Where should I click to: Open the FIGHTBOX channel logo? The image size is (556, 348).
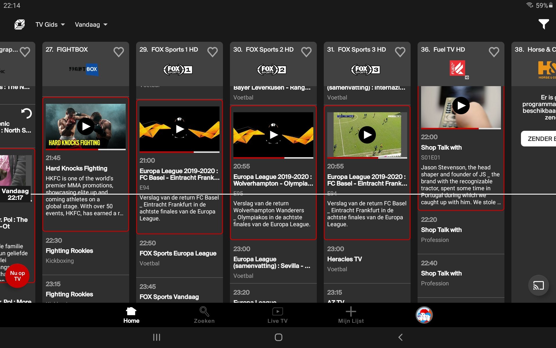point(84,70)
